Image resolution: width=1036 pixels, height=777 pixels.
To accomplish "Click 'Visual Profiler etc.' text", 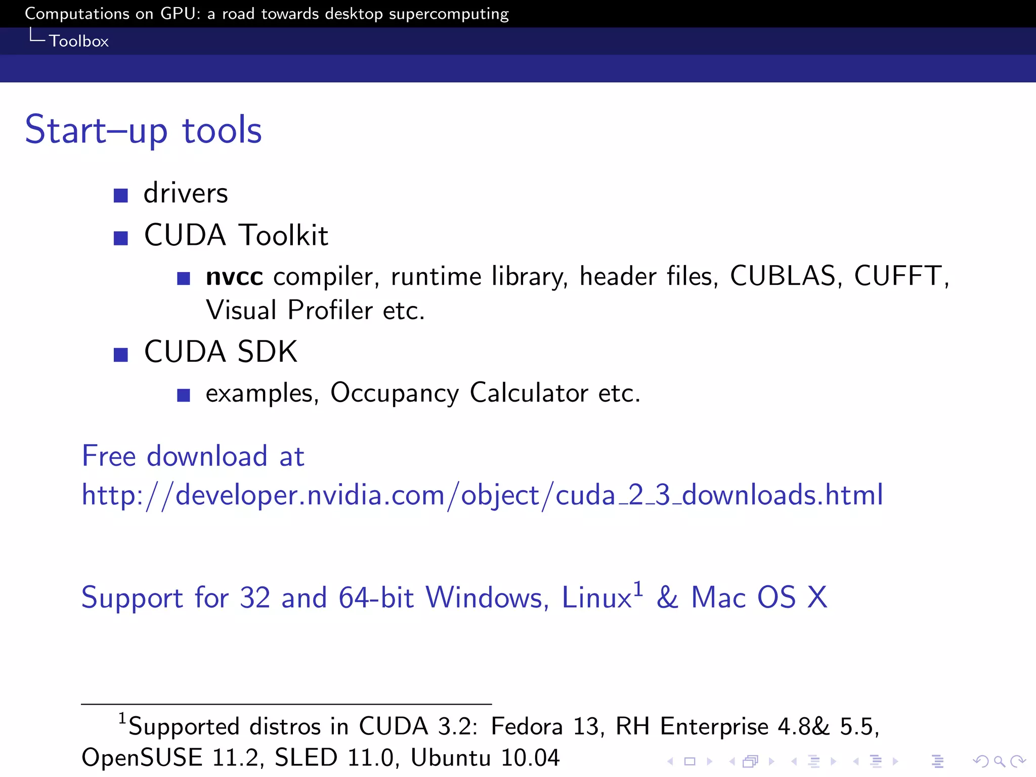I will click(315, 310).
